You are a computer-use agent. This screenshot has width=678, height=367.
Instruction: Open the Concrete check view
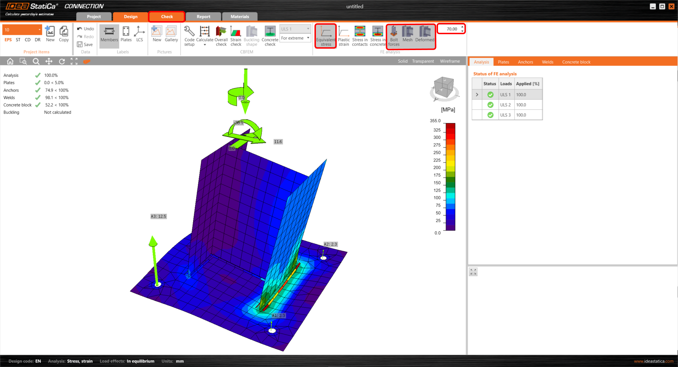click(270, 36)
